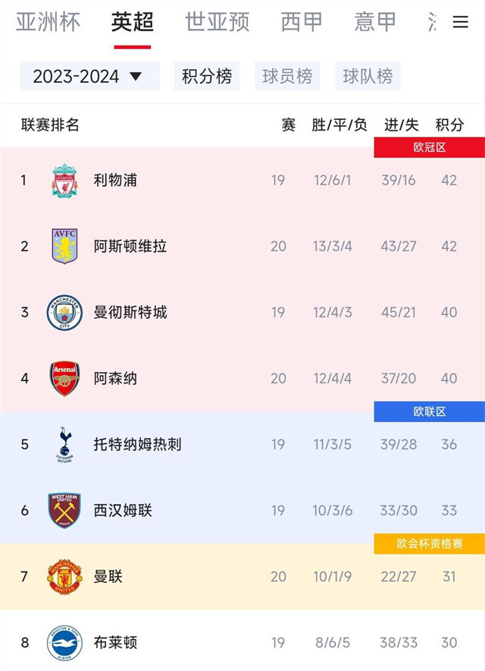Show the 球员榜 player rankings
The height and width of the screenshot is (671, 485).
(x=287, y=77)
